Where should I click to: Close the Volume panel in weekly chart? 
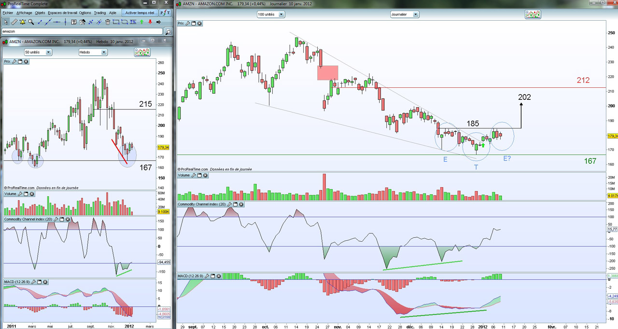tap(32, 194)
